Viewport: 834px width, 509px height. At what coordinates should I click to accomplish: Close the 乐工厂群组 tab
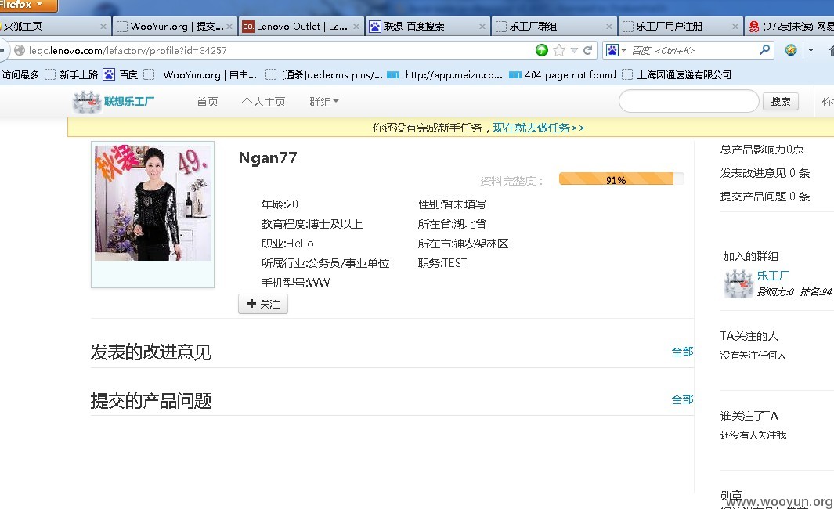(x=609, y=27)
